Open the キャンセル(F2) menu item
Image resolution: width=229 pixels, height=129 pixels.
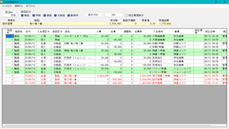click(x=7, y=6)
